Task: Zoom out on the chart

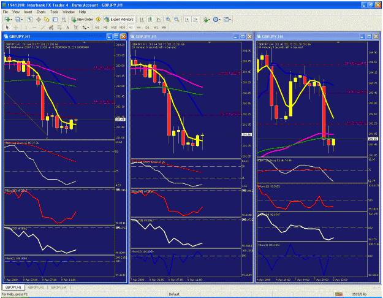Action: tap(176, 19)
